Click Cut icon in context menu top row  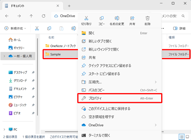[86, 18]
